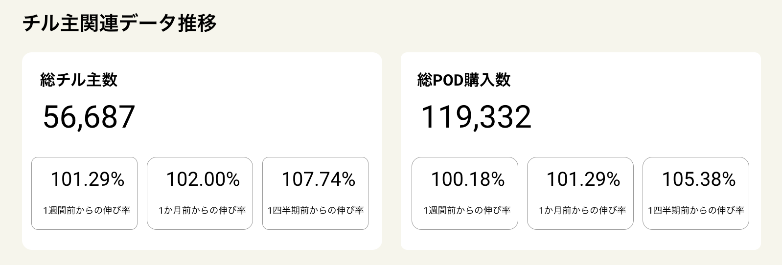Click the 56,687 total value

tap(89, 117)
